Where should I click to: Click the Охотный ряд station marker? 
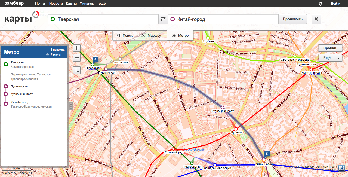click(173, 149)
